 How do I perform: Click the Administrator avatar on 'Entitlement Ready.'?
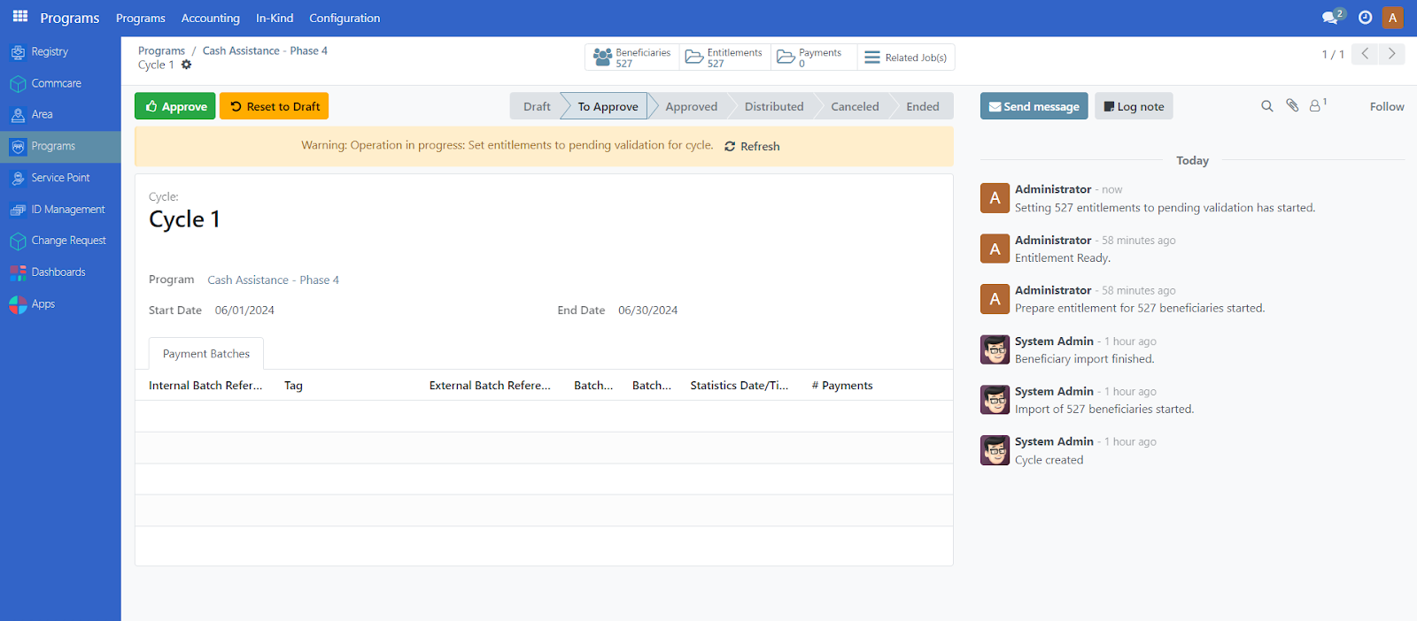tap(995, 249)
